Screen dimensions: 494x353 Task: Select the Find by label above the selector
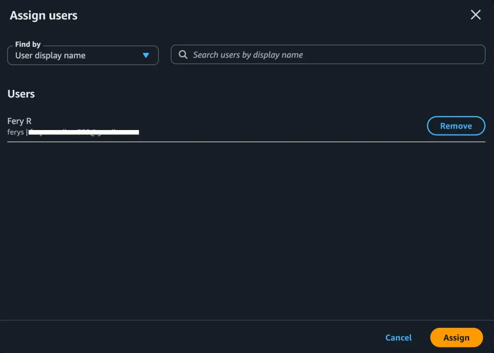[27, 44]
